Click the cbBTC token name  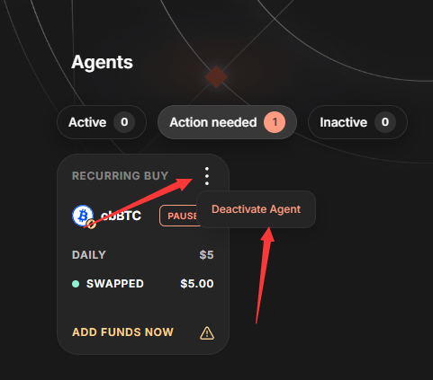point(121,216)
